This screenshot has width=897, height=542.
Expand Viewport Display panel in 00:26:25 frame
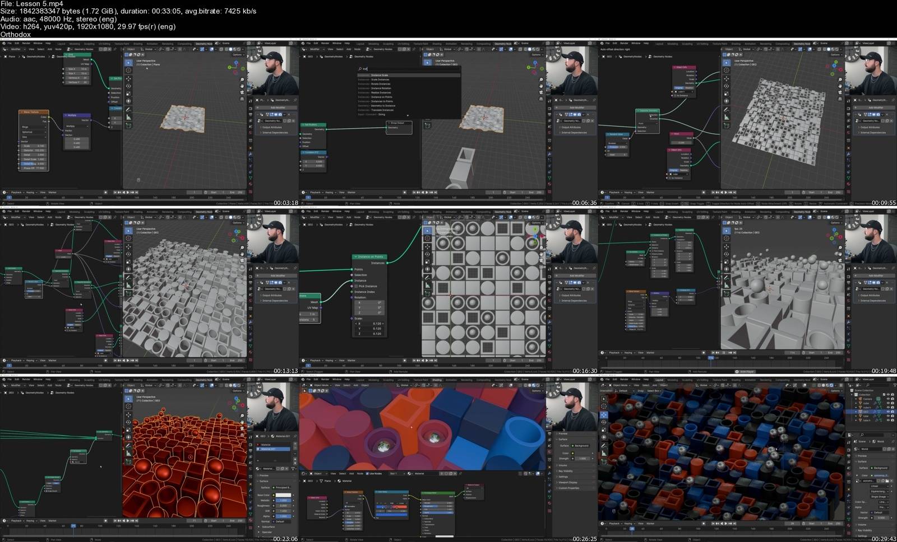coord(567,483)
